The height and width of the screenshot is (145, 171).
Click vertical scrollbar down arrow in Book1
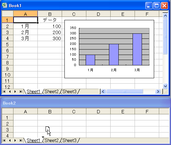coord(165,86)
